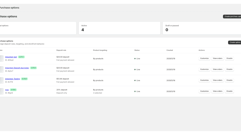Click 'Purchase options' breadcrumb title at top
The image size is (241, 135).
(10, 8)
